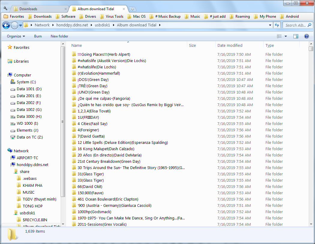
Task: Click the file list scroll down arrow
Action: [311, 224]
